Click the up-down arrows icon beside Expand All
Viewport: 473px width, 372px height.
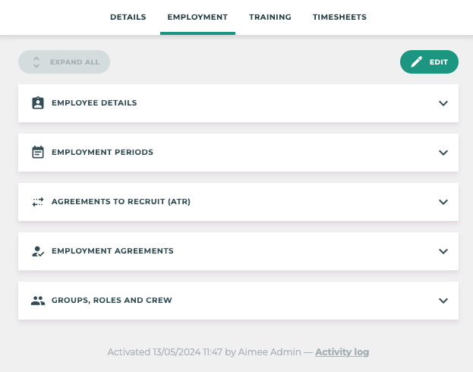click(x=36, y=62)
